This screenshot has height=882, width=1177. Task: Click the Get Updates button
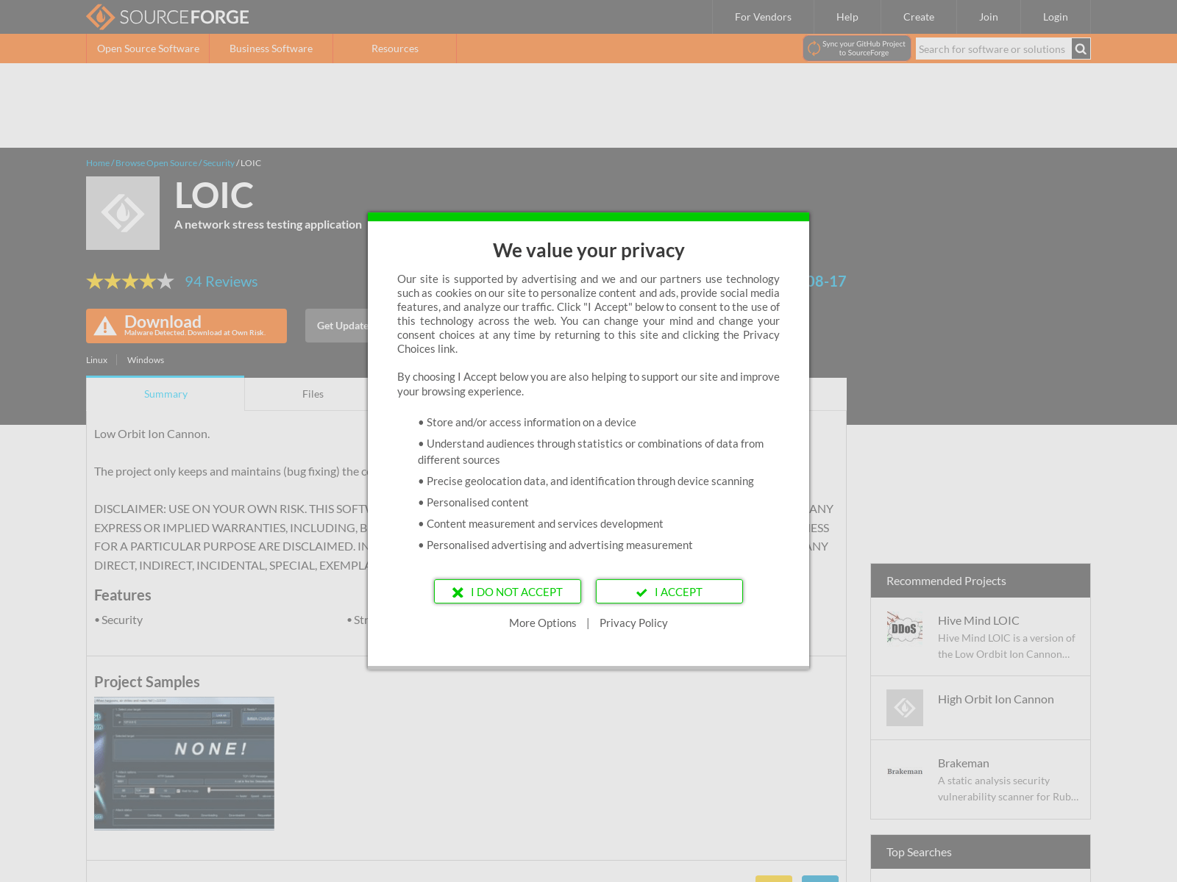pos(337,326)
